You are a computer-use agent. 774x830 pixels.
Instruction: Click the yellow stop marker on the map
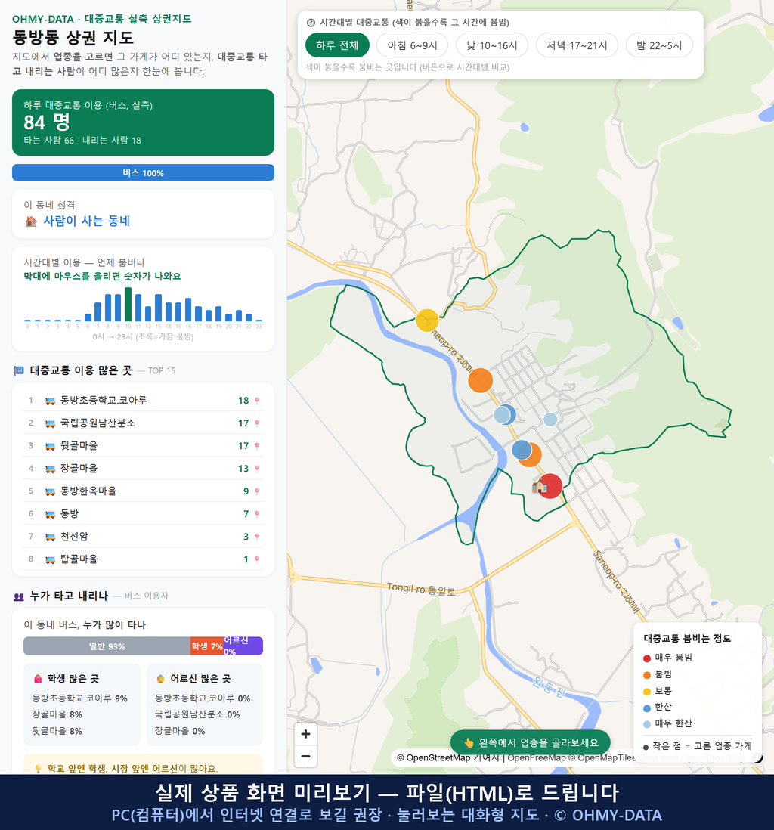pos(427,321)
